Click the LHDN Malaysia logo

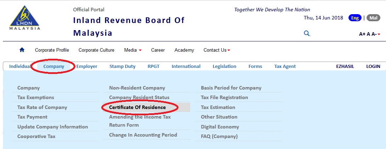point(24,18)
